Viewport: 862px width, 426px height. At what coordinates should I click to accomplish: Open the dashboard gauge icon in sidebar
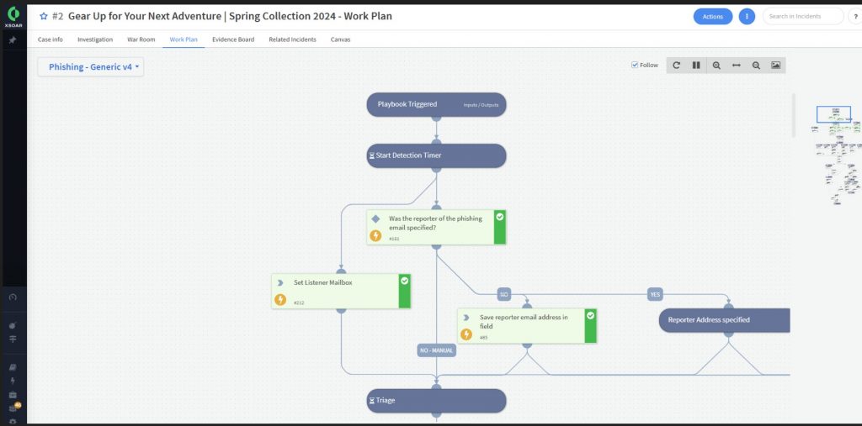click(13, 297)
